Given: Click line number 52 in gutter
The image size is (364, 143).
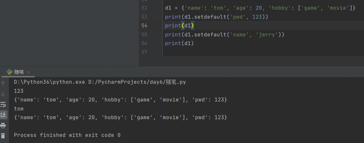Looking at the screenshot, I should point(144,8).
